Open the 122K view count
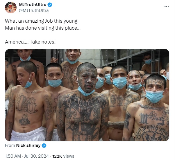This screenshot has width=177, height=162. coord(57,156)
